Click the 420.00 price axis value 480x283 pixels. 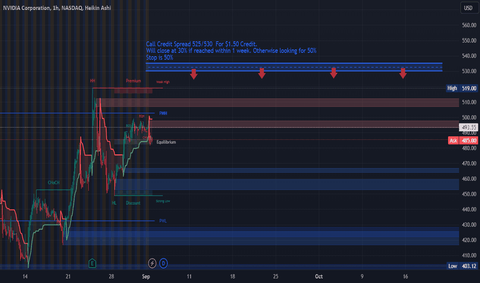tap(469, 240)
